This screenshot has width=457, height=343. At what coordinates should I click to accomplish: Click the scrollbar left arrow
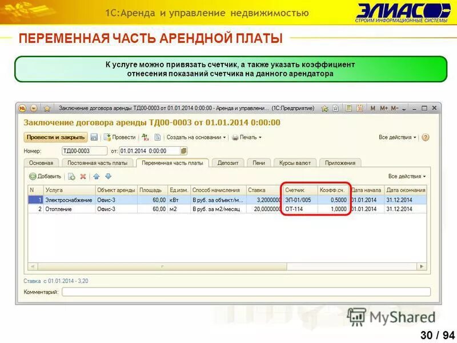point(33,266)
